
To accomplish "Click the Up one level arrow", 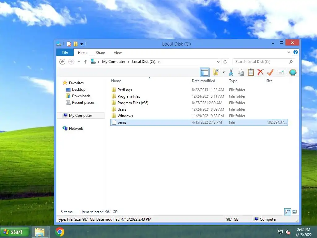I will tap(85, 62).
